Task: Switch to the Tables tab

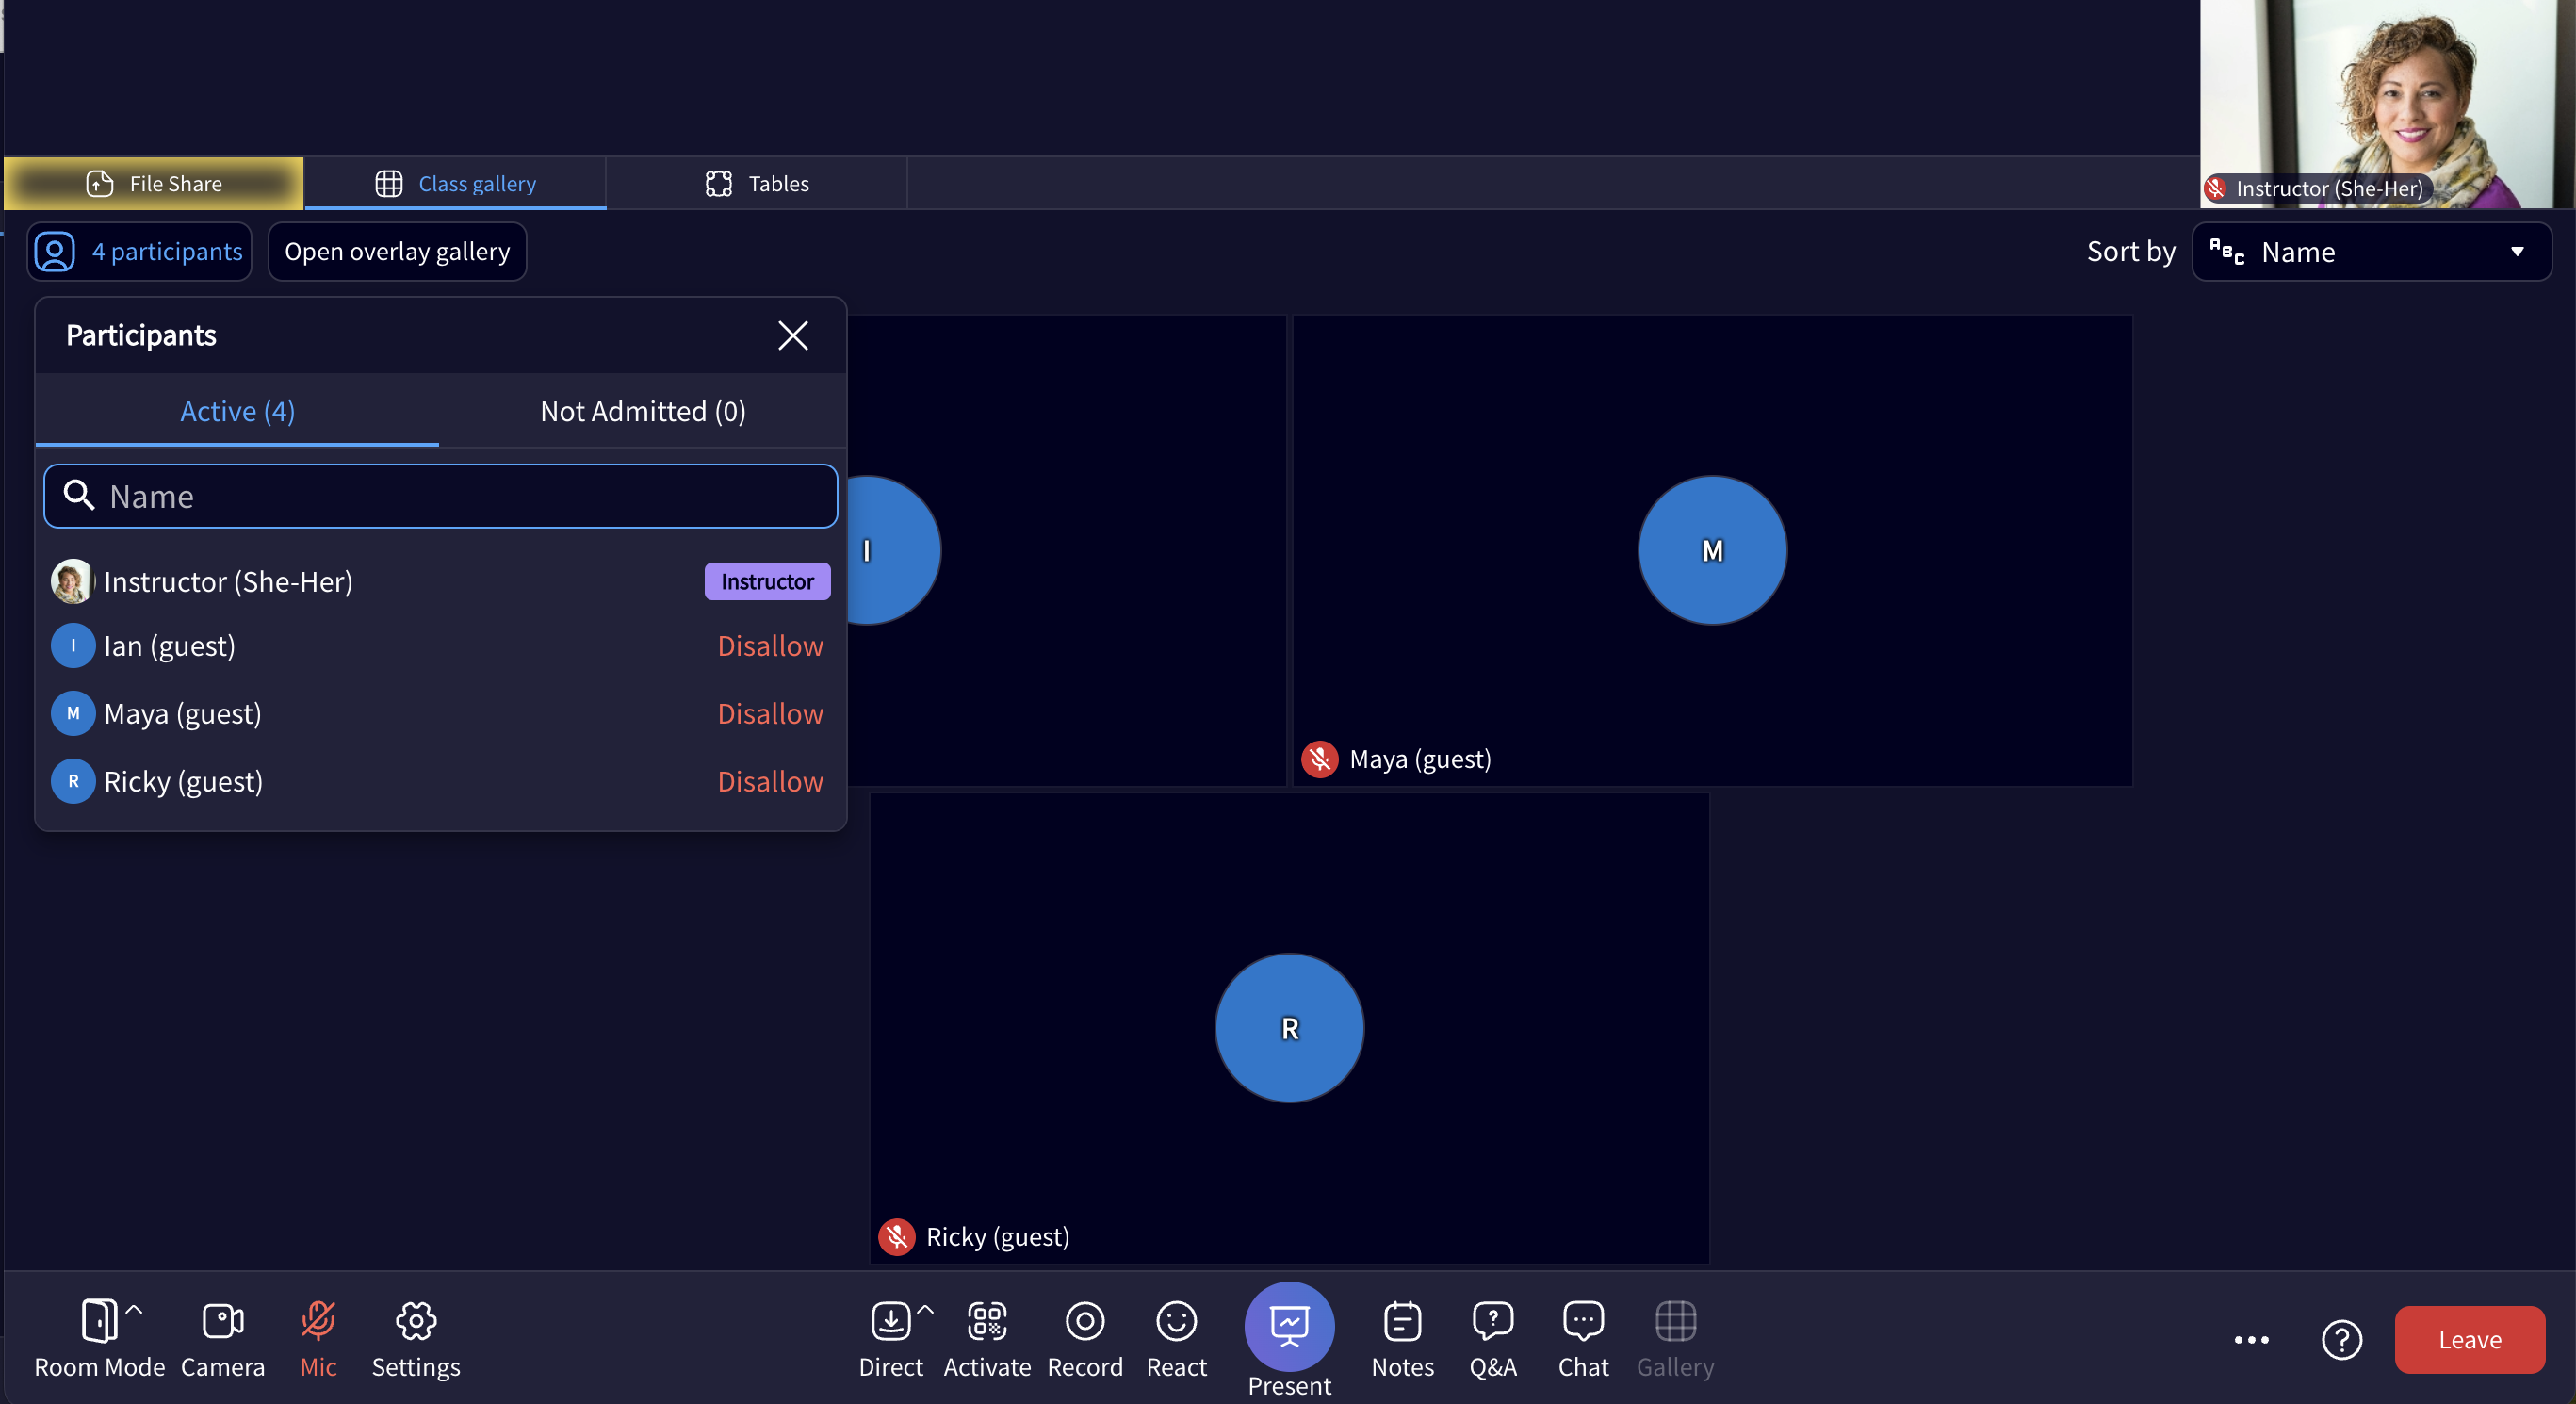Action: pyautogui.click(x=757, y=184)
